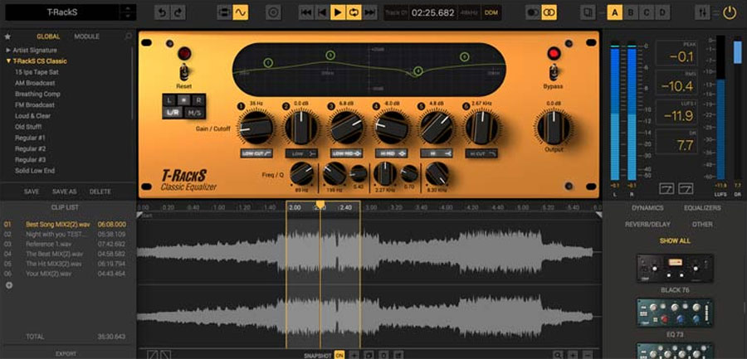The width and height of the screenshot is (747, 359).
Task: Add a new clip with the plus icon
Action: (8, 285)
